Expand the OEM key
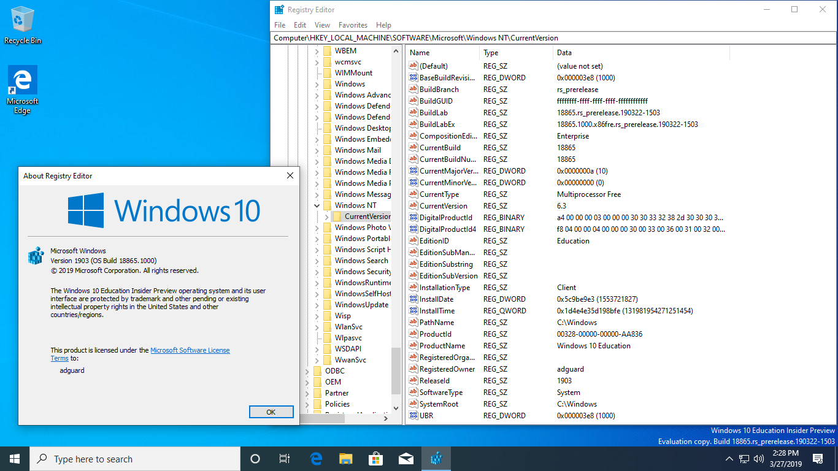838x471 pixels. click(307, 382)
